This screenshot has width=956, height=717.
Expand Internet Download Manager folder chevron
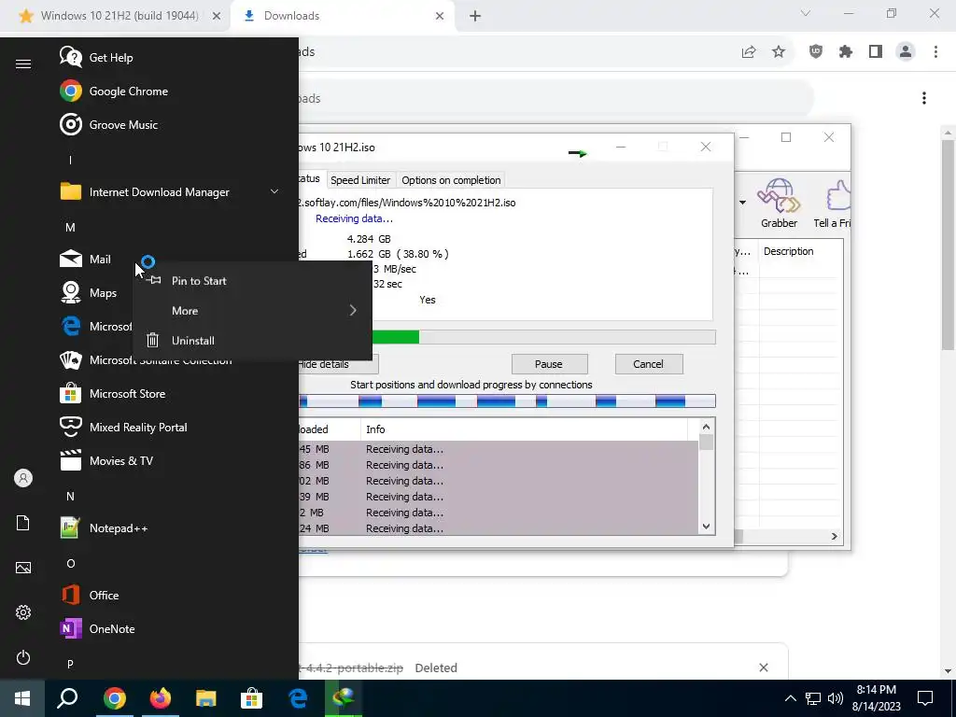coord(274,191)
